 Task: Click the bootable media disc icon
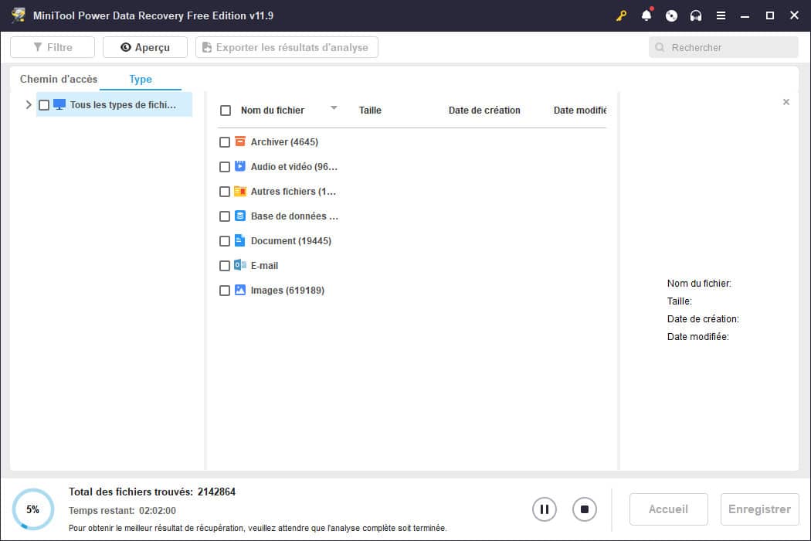click(670, 15)
